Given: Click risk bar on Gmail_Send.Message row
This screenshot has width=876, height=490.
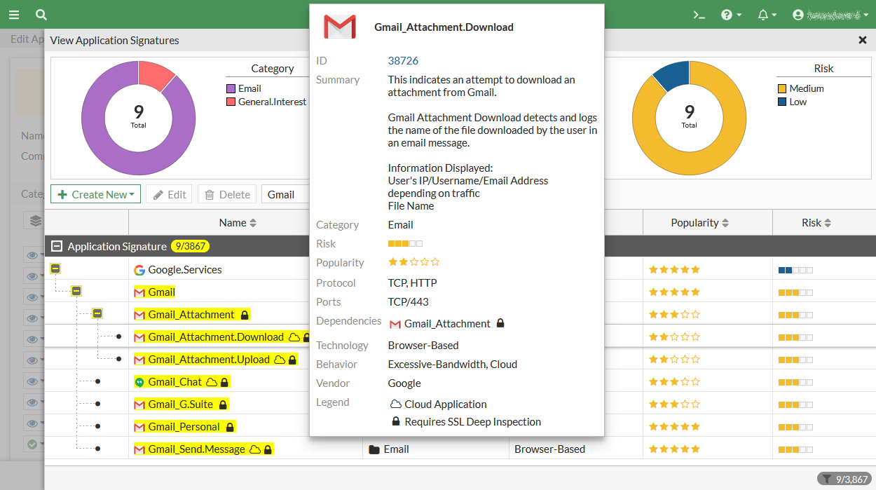Looking at the screenshot, I should (x=796, y=449).
